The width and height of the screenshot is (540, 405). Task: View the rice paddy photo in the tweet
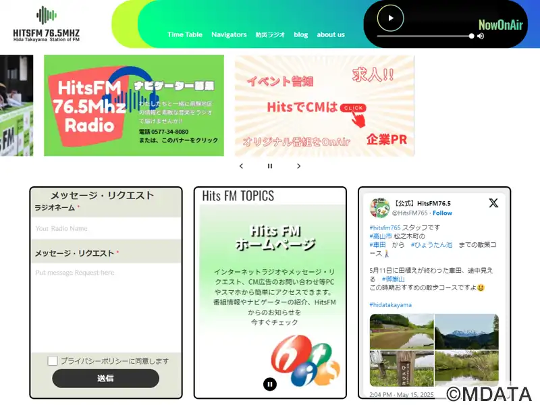(402, 331)
